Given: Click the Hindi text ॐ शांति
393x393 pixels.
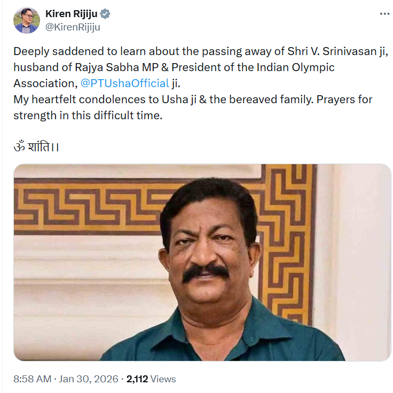Looking at the screenshot, I should tap(36, 145).
